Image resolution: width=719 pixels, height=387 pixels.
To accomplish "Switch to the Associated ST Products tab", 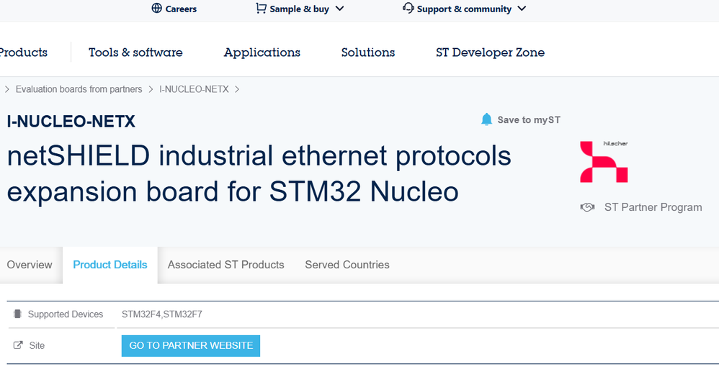I will coord(225,265).
